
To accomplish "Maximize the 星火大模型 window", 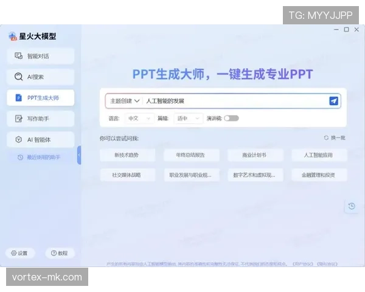I will (346, 30).
